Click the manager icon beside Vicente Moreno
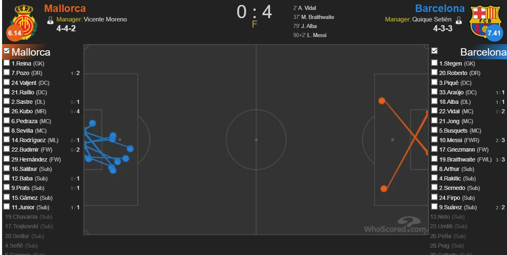 51,20
